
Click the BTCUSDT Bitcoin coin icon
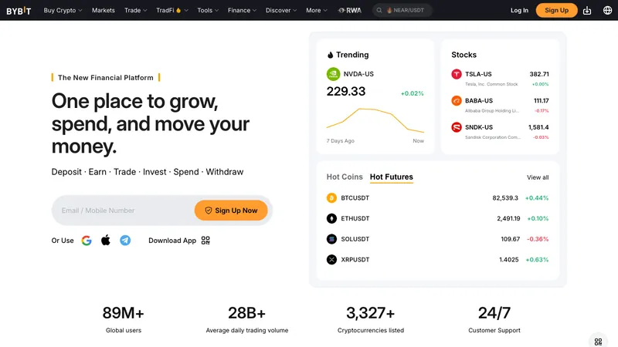pos(331,198)
